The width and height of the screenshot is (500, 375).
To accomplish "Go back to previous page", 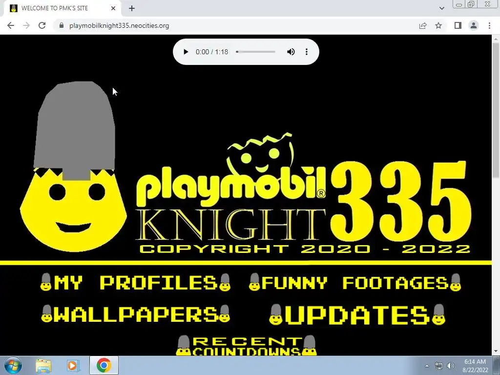I will [x=11, y=25].
